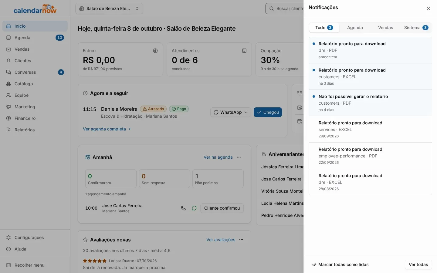
Task: Open the customers EXCEL report notification
Action: click(x=370, y=77)
